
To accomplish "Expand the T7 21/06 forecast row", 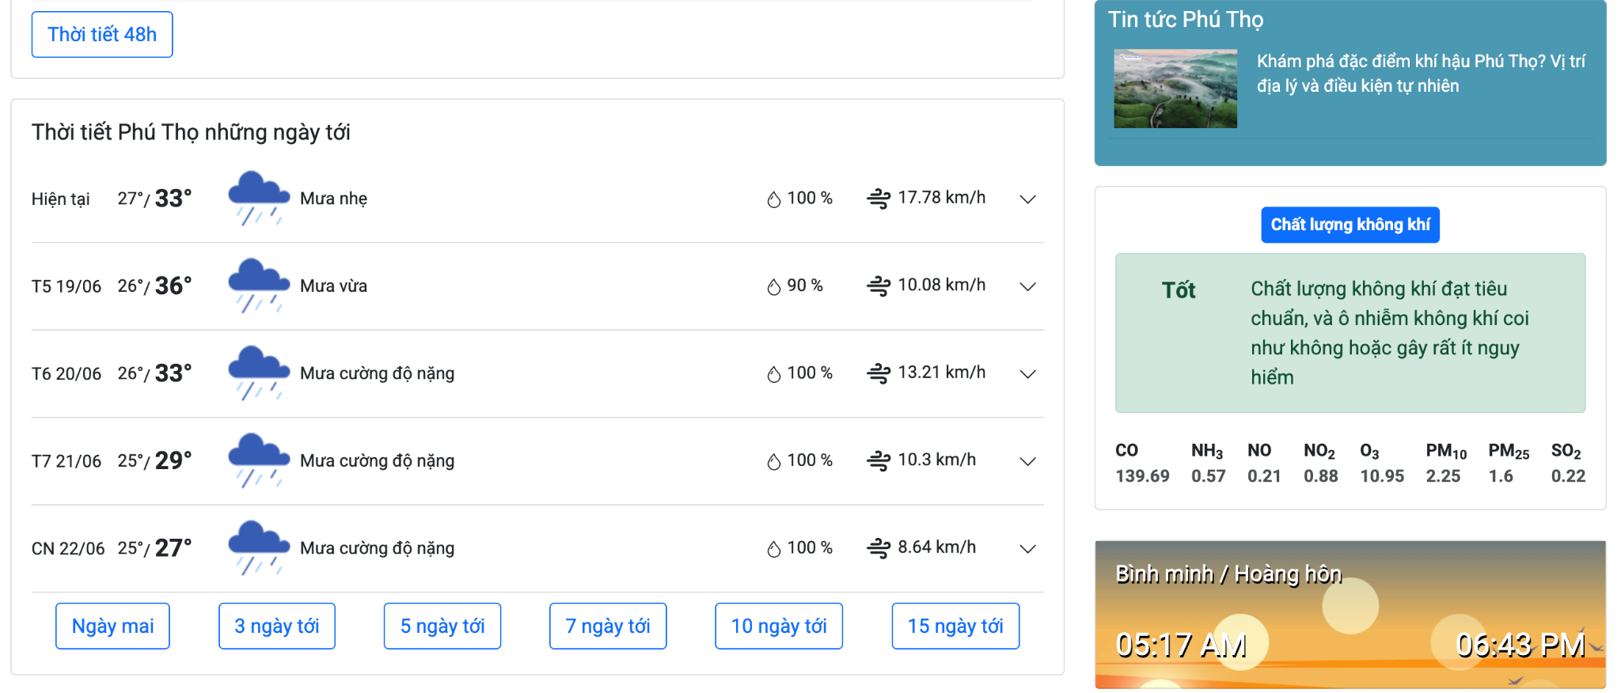I will (x=1027, y=461).
